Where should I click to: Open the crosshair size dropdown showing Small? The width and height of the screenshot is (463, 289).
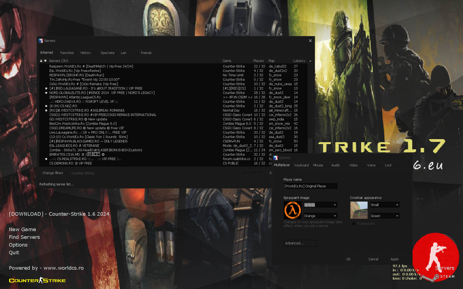(385, 205)
